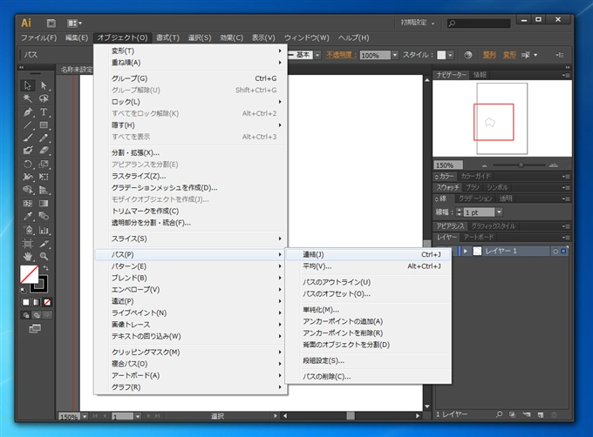Select the Slice tool
The width and height of the screenshot is (593, 437).
coord(44,244)
